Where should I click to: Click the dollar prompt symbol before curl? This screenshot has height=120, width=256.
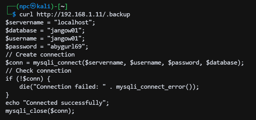(x=14, y=14)
